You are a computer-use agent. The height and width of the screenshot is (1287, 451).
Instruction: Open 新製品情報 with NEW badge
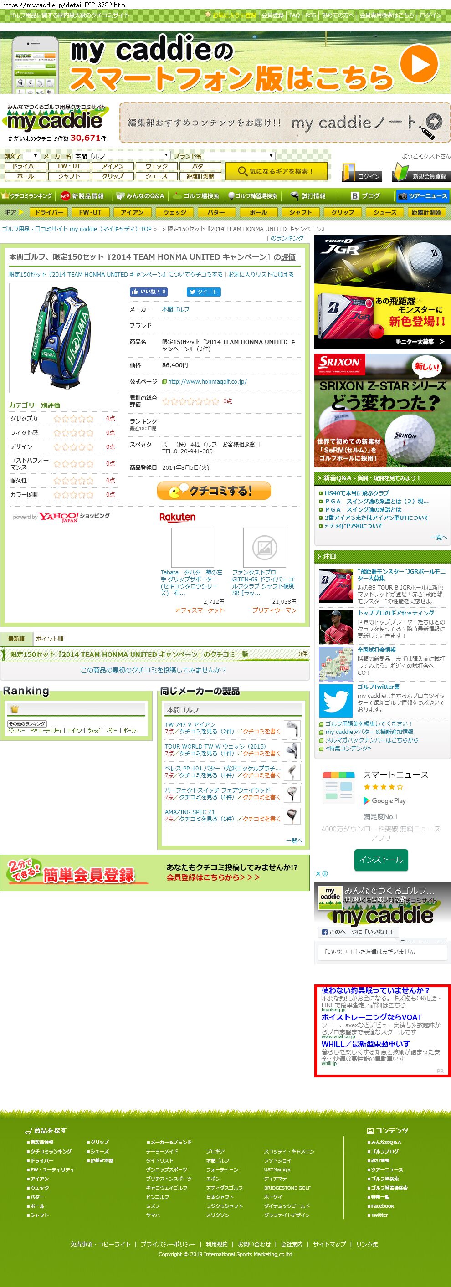click(82, 196)
